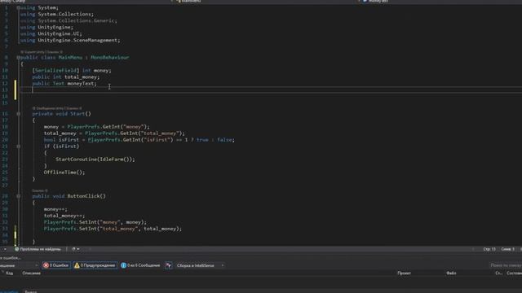Click the moneyText field declaration
Screen dimensions: 522x293
coord(64,83)
